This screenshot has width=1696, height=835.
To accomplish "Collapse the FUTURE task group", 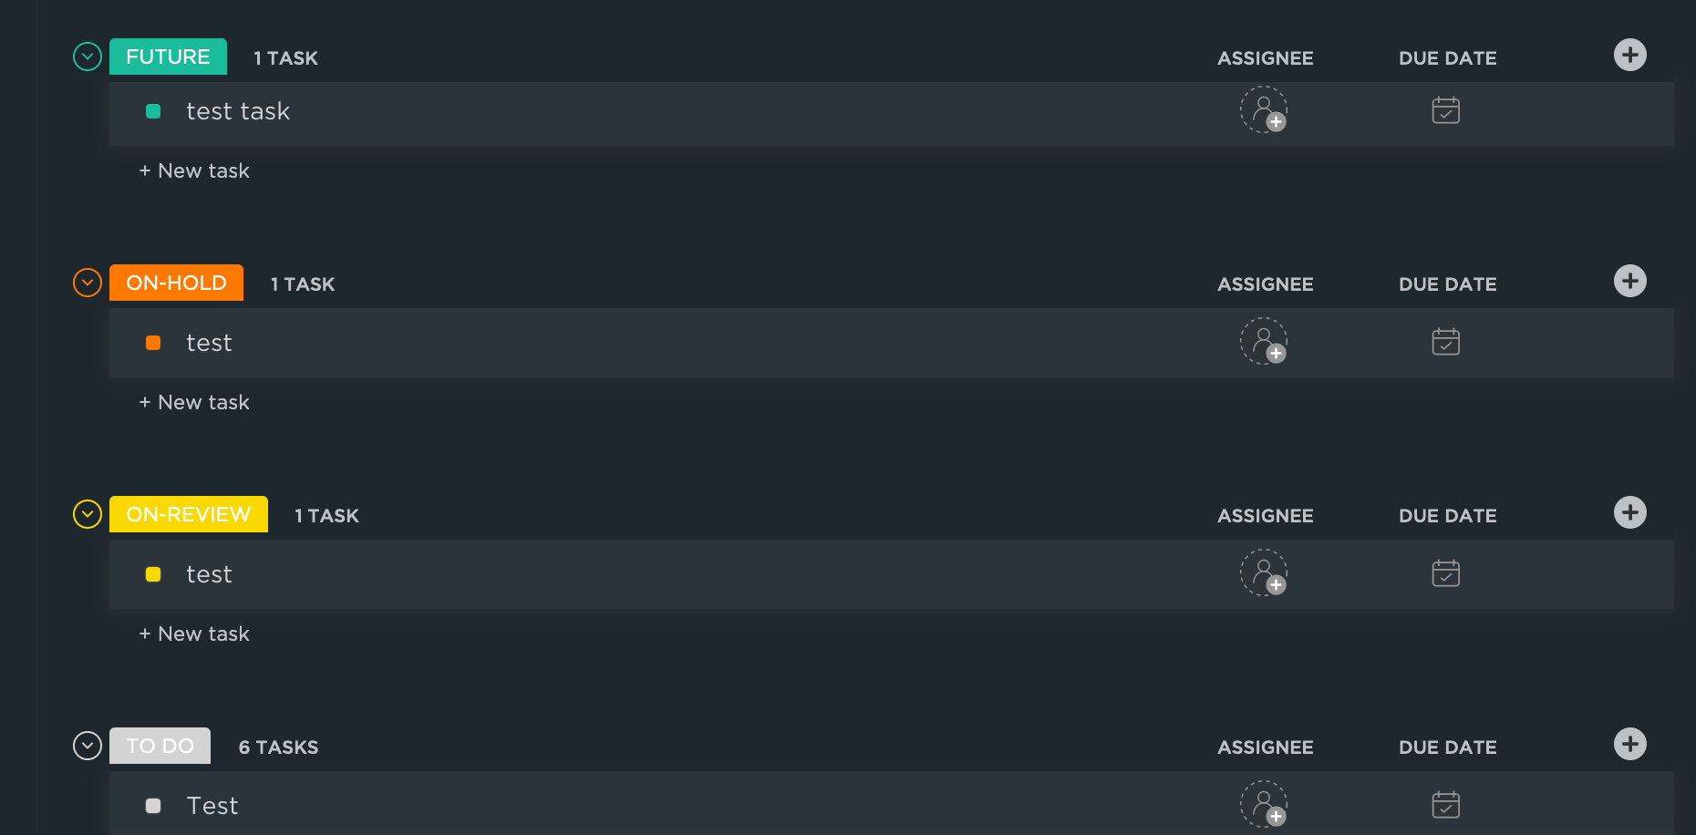I will [x=88, y=57].
